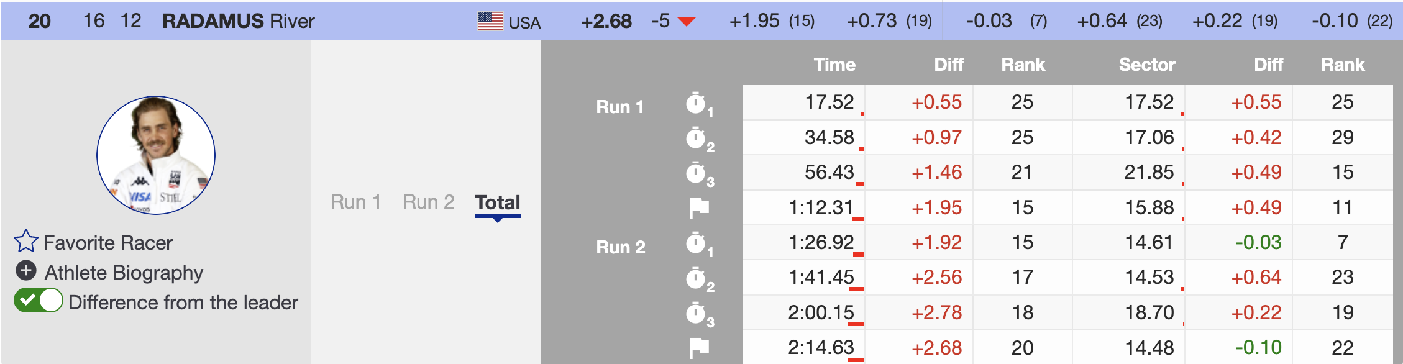
Task: Click the USA flag icon
Action: [x=490, y=21]
